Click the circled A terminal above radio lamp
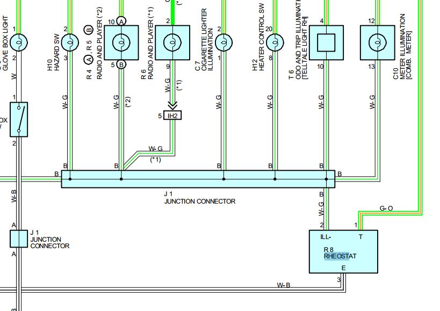This screenshot has width=440, height=311. coord(121,21)
